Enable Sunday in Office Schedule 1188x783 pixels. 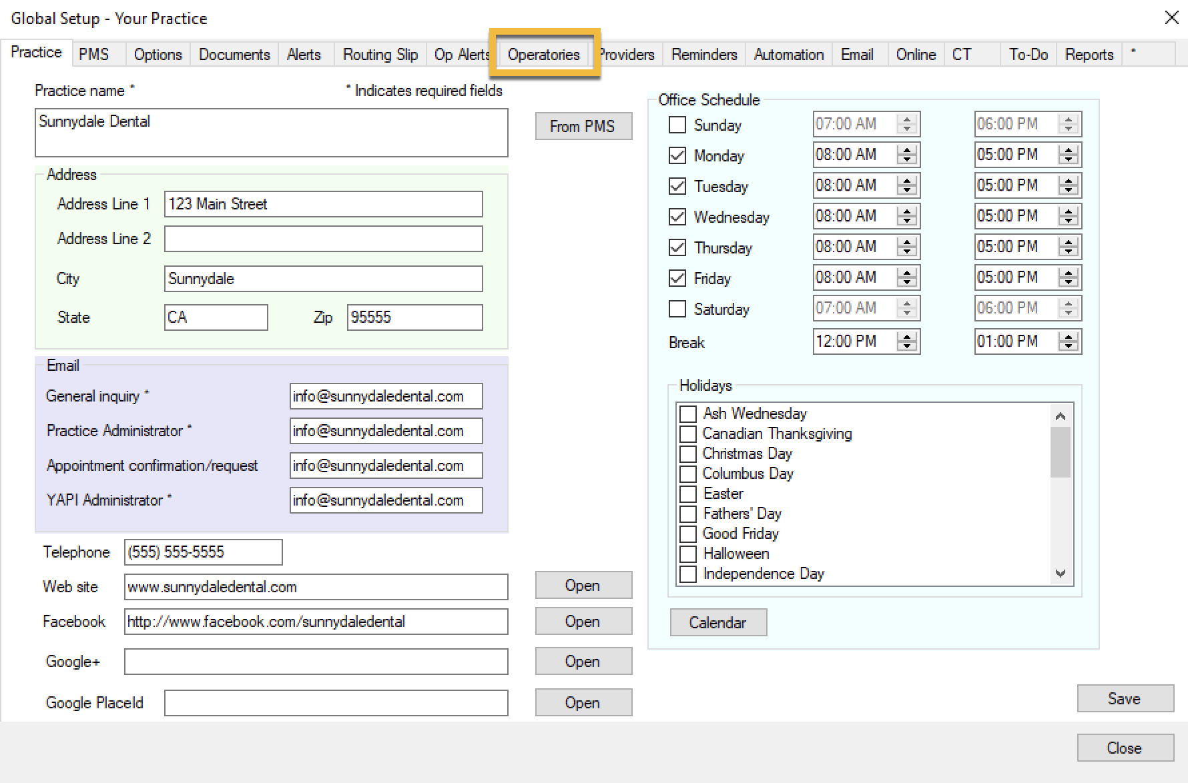[677, 125]
